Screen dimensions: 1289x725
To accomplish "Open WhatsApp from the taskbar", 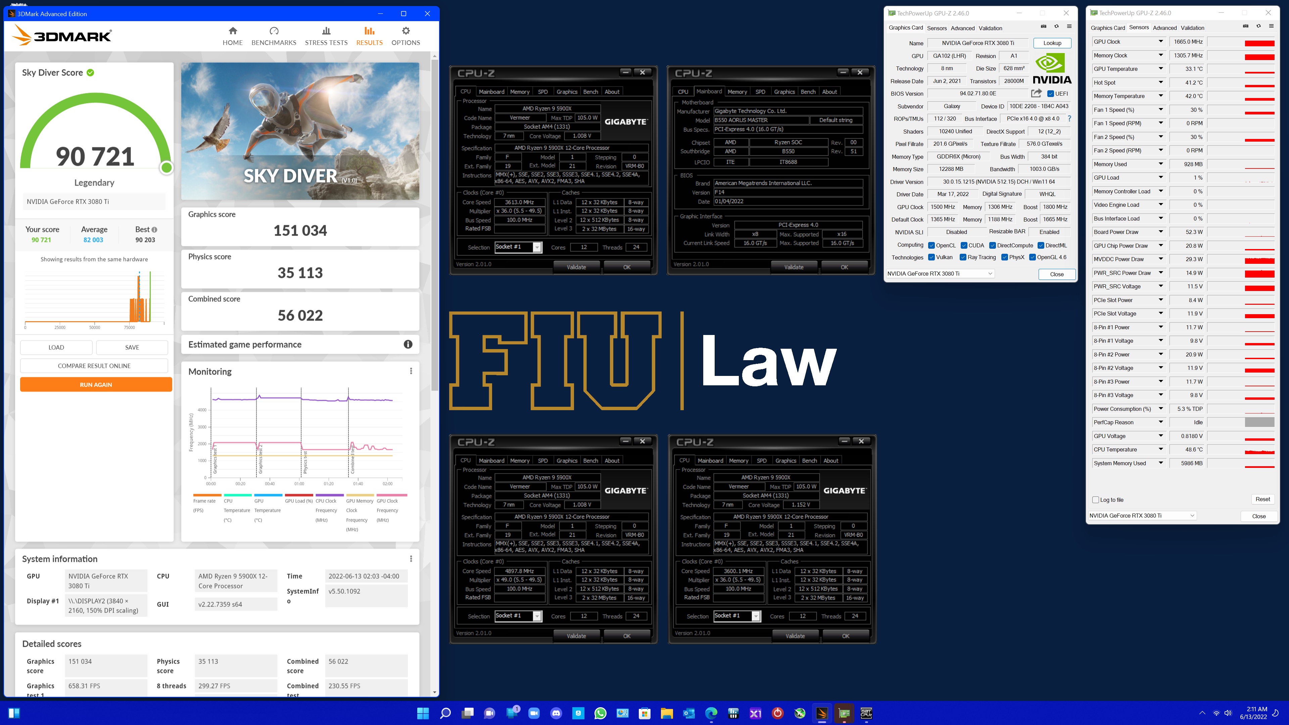I will (600, 713).
